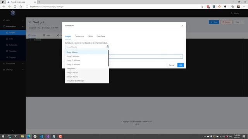
Task: Click the dark square browser extension icon
Action: 214,7
